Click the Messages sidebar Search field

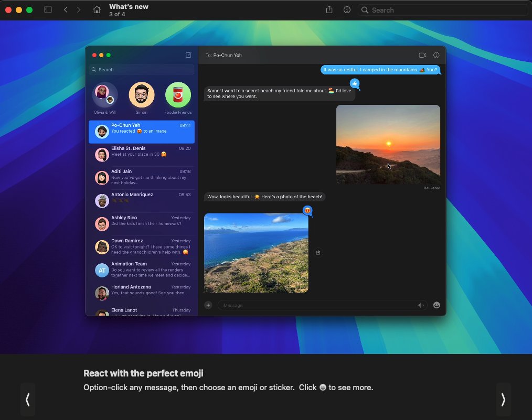(142, 70)
